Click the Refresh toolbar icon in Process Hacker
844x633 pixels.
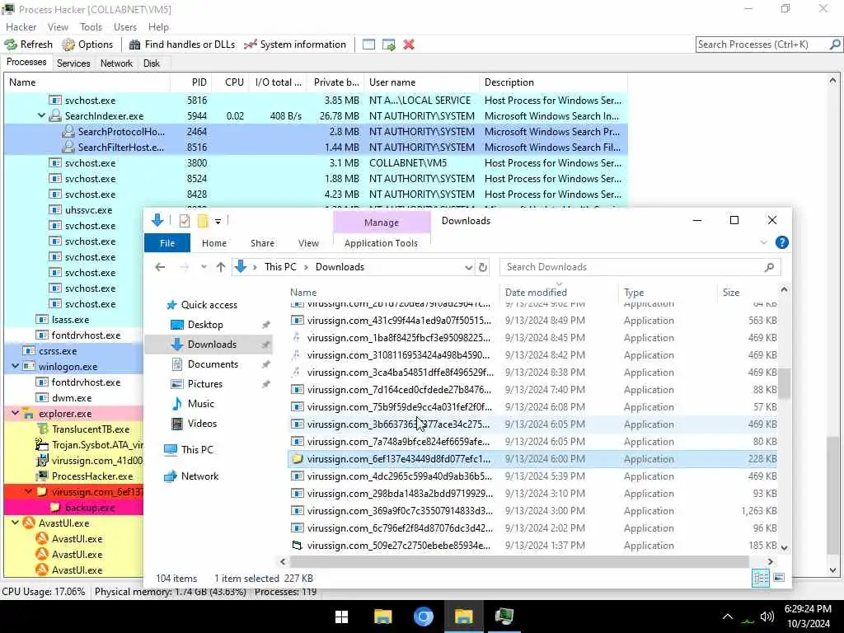point(11,45)
